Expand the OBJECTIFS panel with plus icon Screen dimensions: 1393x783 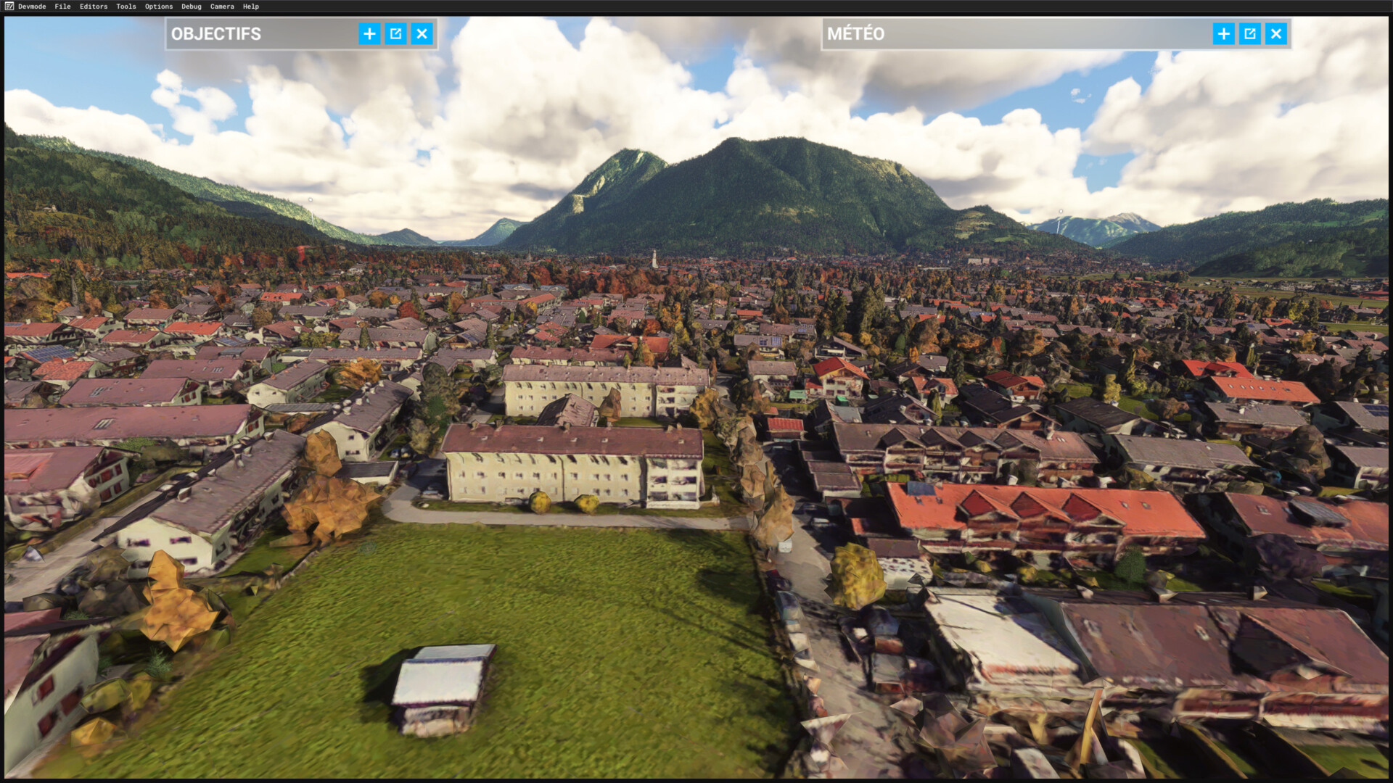pos(369,33)
